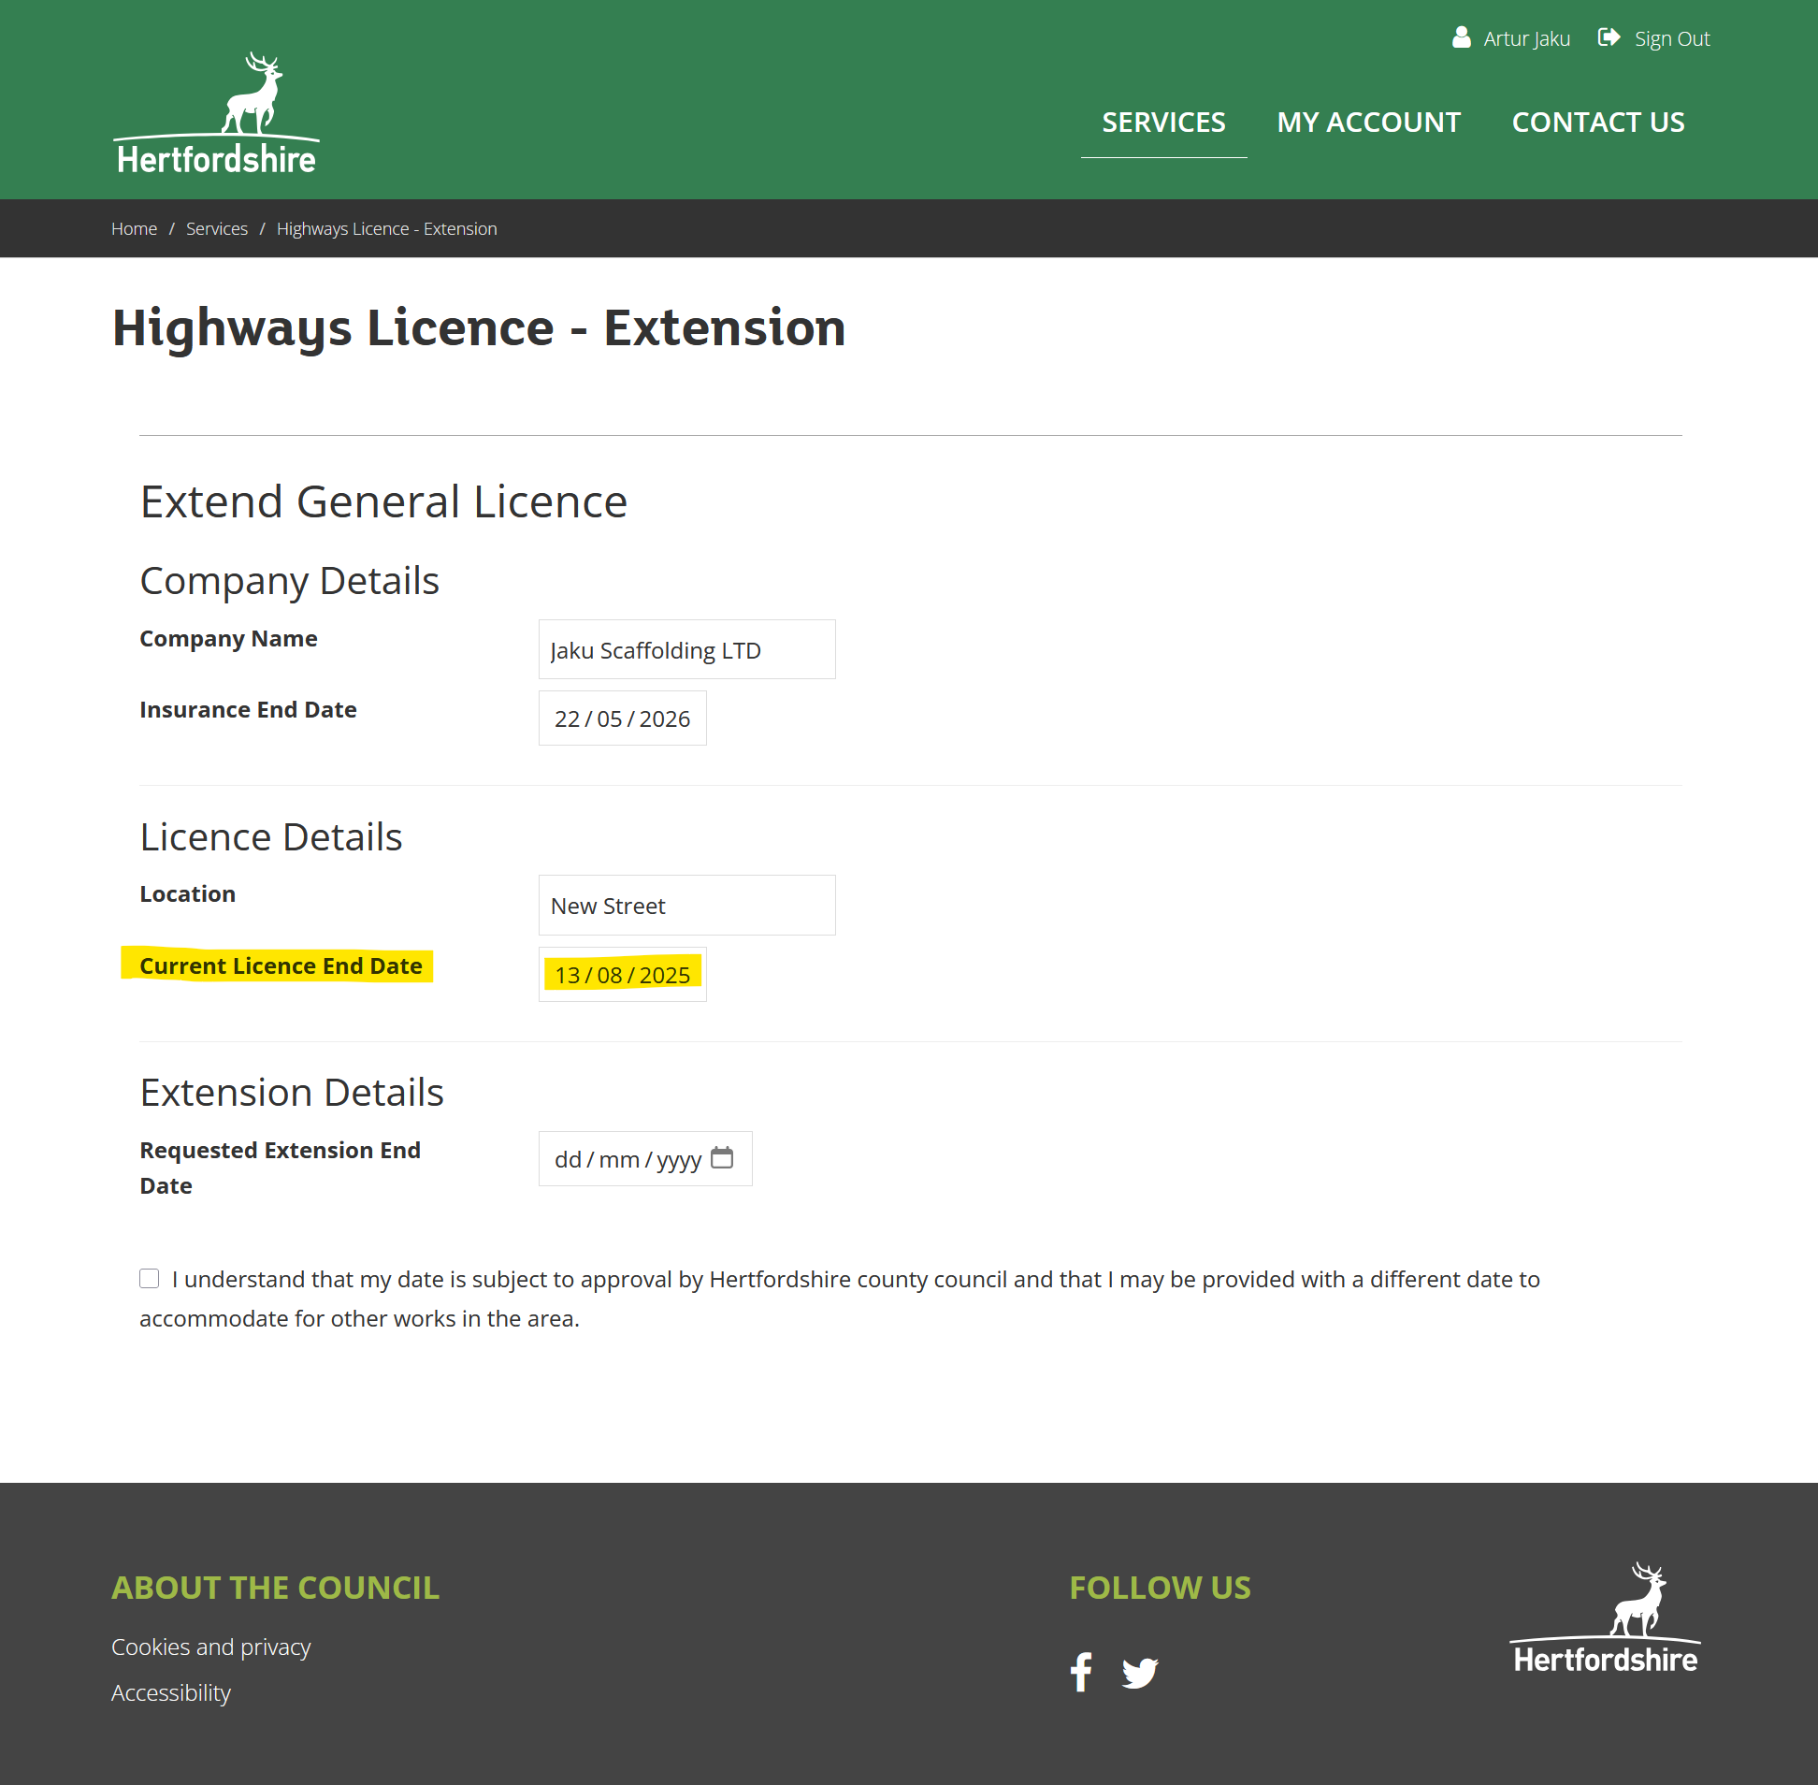Go to CONTACT US in navigation
This screenshot has width=1818, height=1785.
tap(1597, 122)
